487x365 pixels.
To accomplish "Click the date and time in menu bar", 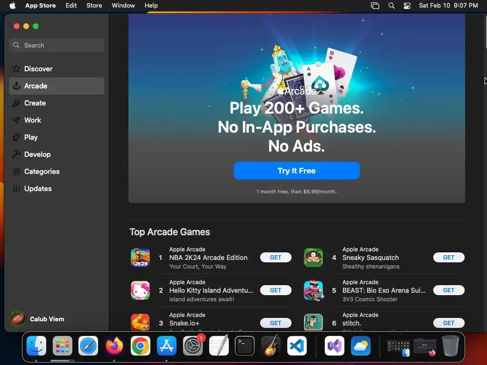I will tap(448, 6).
